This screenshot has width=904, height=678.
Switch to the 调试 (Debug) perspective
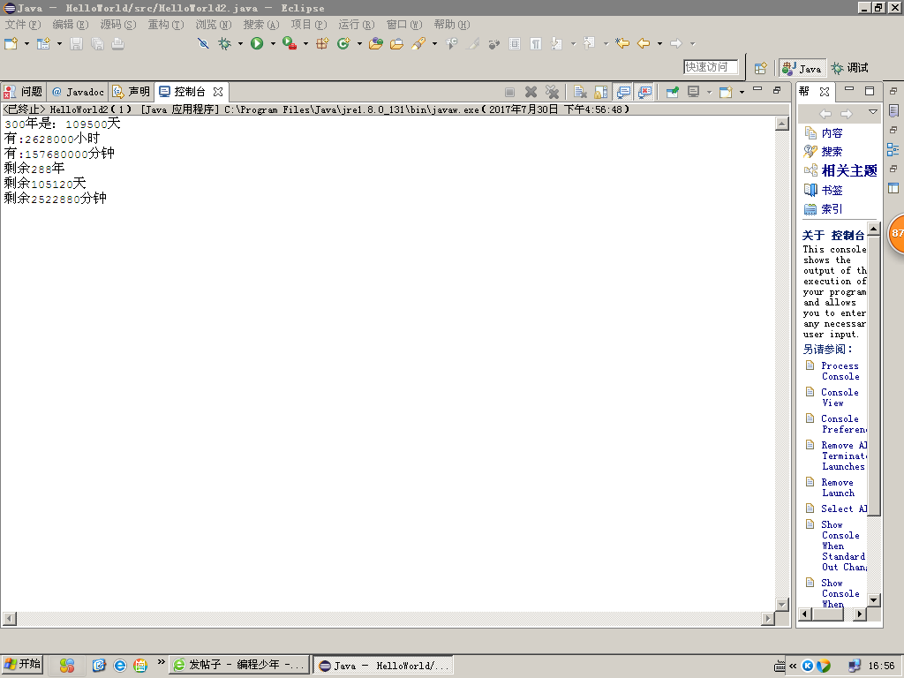click(849, 68)
